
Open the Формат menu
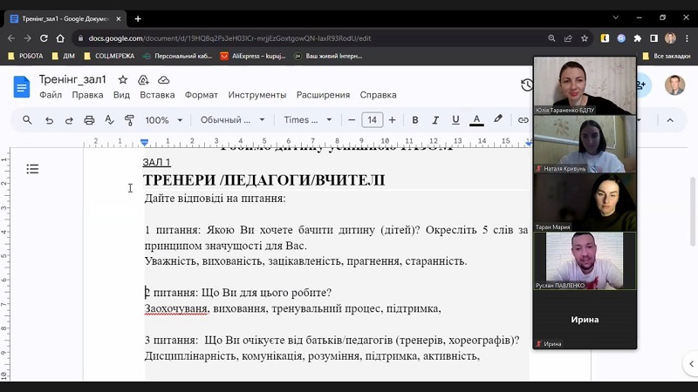click(x=202, y=95)
